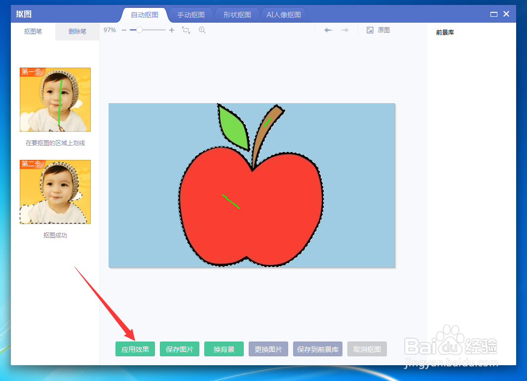Maximize the 抠图 window
The height and width of the screenshot is (381, 527).
click(x=494, y=14)
